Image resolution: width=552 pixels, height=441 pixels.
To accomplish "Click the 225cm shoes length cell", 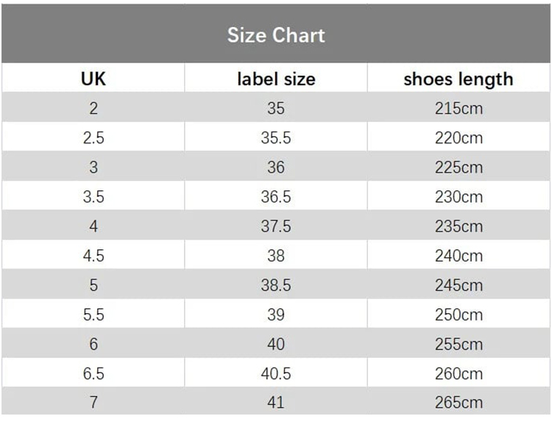I will [x=458, y=167].
